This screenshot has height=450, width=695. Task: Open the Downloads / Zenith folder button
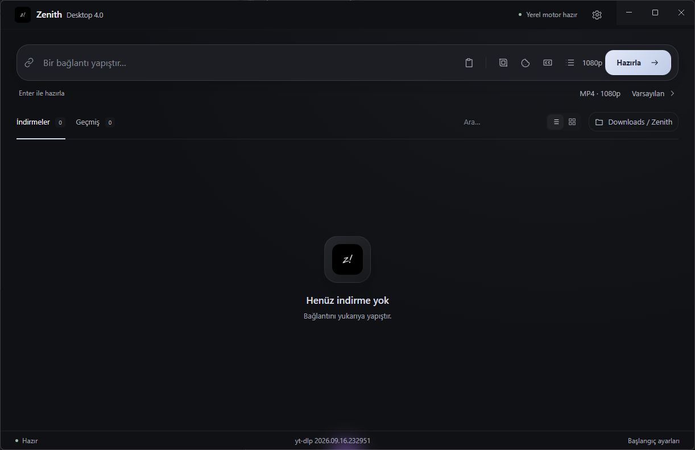coord(634,122)
